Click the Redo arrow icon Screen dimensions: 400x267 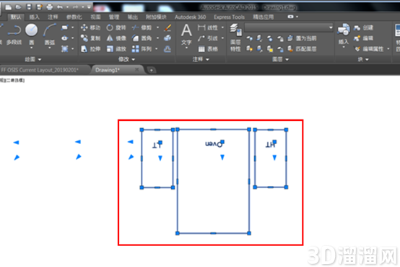76,7
